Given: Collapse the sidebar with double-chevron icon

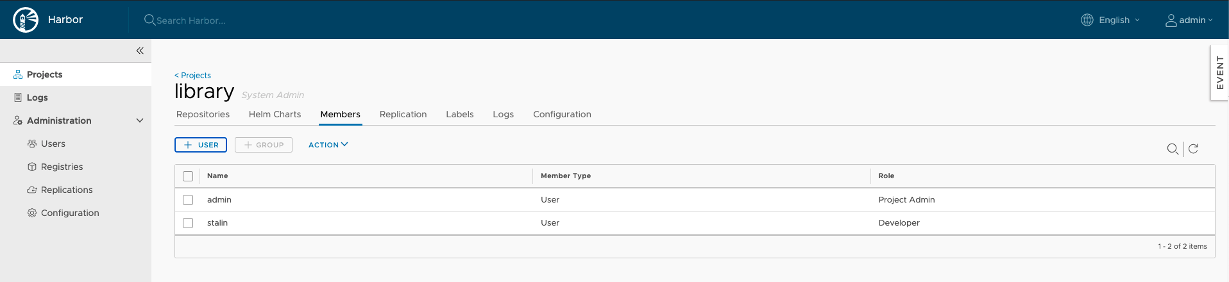Looking at the screenshot, I should point(140,51).
